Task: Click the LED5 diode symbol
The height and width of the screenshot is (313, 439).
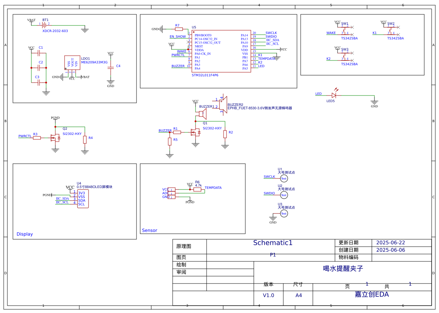Action: click(334, 95)
